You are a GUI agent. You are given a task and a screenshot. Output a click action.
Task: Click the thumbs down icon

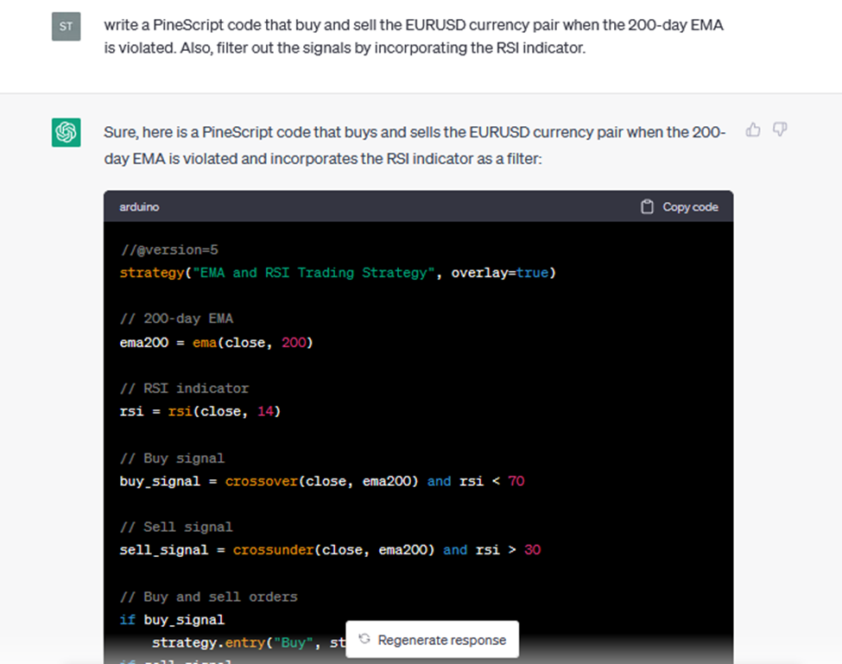tap(780, 130)
